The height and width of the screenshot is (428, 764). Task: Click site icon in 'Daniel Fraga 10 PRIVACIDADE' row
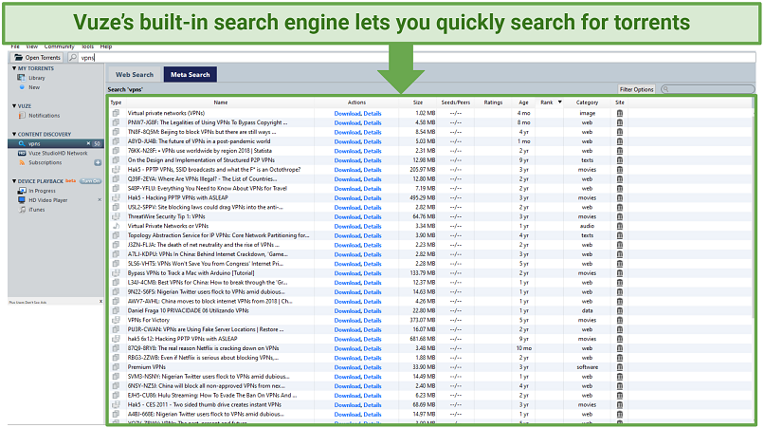coord(620,311)
